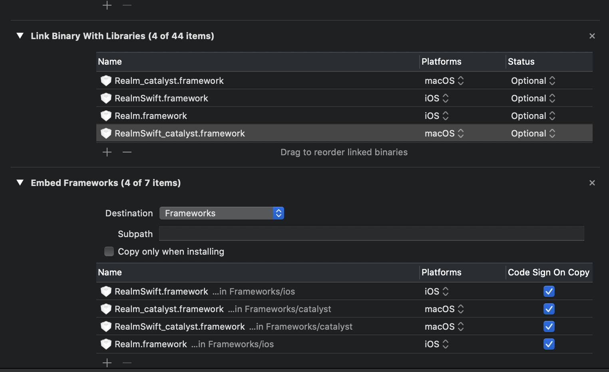Image resolution: width=609 pixels, height=372 pixels.
Task: Collapse the Link Binary With Libraries section
Action: (20, 36)
